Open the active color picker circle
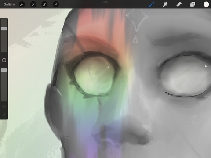 (206, 4)
